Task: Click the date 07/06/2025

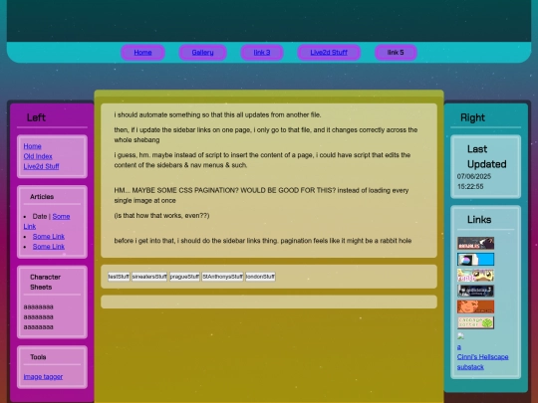Action: (x=474, y=176)
